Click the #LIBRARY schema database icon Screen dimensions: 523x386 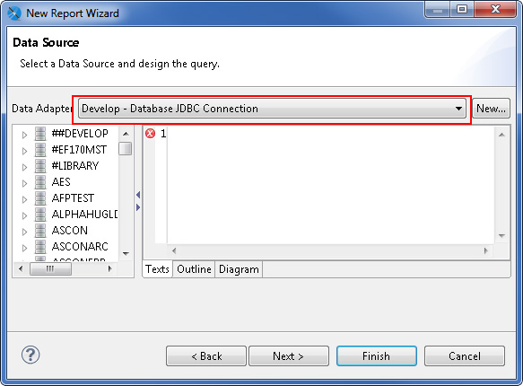(x=40, y=166)
